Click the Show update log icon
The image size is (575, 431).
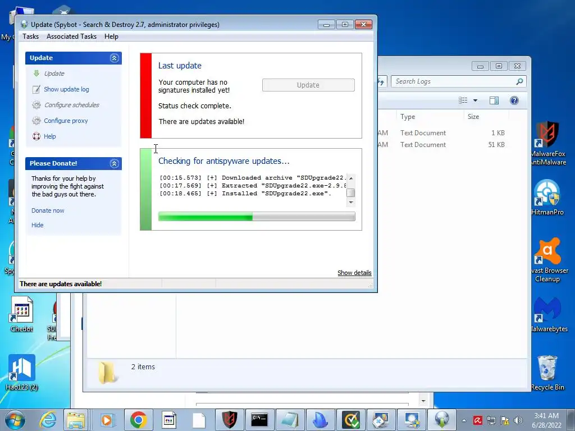[36, 89]
